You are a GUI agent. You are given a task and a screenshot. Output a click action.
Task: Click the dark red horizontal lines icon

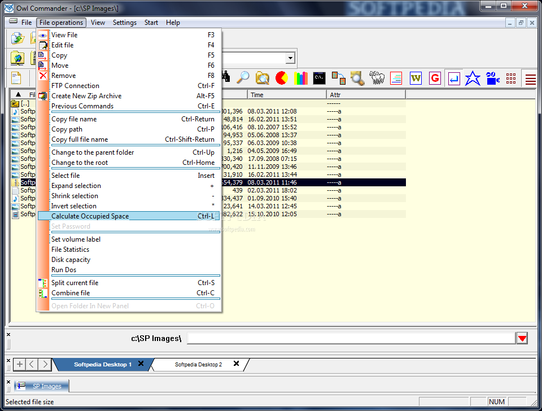click(x=531, y=78)
